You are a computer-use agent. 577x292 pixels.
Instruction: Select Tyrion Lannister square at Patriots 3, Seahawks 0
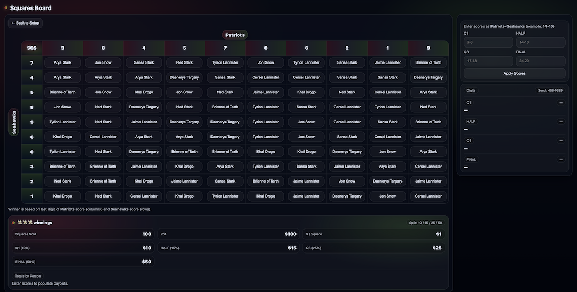[63, 152]
